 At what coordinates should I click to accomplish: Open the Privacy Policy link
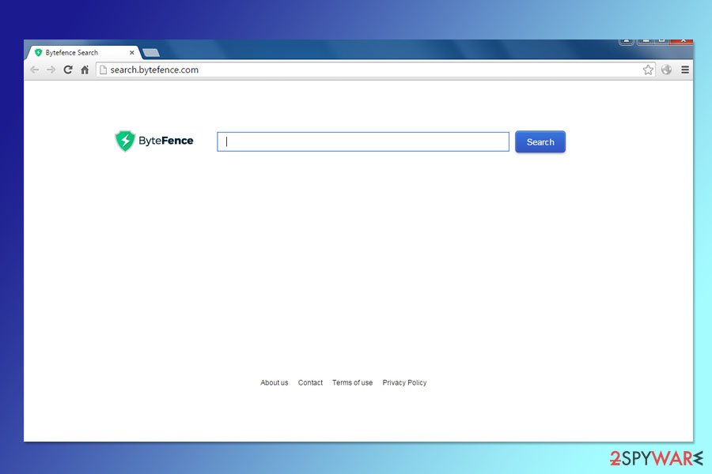click(x=404, y=383)
